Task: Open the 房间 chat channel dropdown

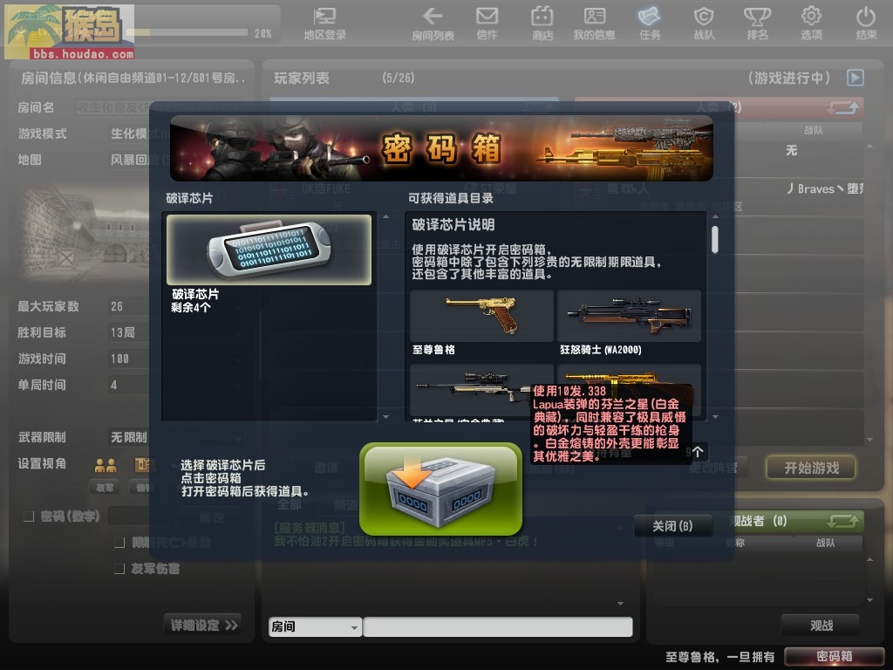Action: (315, 626)
